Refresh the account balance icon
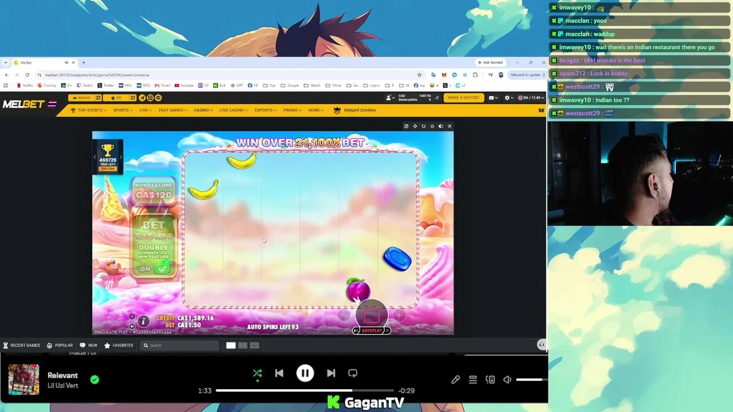The height and width of the screenshot is (412, 733). point(437,98)
